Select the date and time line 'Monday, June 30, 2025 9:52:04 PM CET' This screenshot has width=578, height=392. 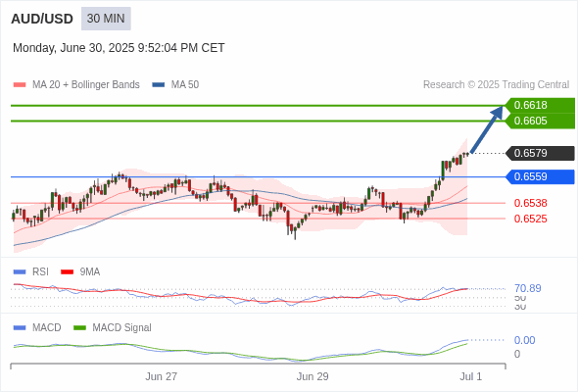pyautogui.click(x=119, y=48)
